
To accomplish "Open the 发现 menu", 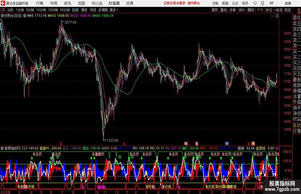I will click(x=81, y=3).
